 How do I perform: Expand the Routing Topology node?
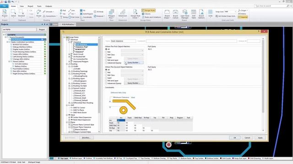69,71
